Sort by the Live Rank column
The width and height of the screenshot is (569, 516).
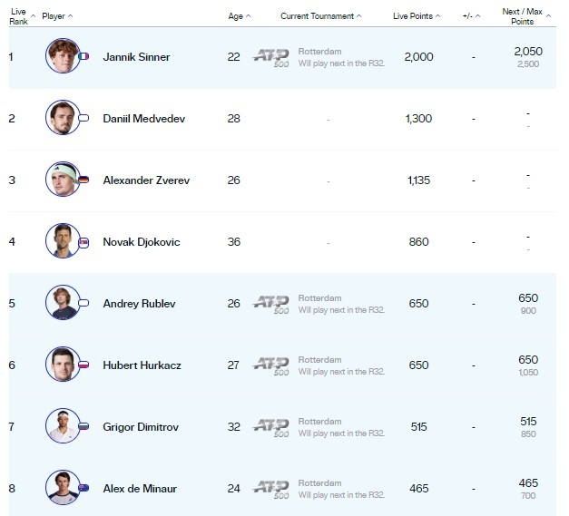pyautogui.click(x=21, y=16)
